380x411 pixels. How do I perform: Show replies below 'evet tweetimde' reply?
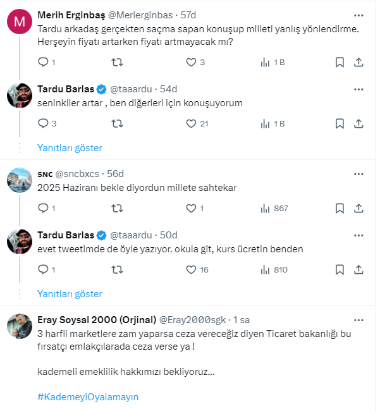coord(70,294)
